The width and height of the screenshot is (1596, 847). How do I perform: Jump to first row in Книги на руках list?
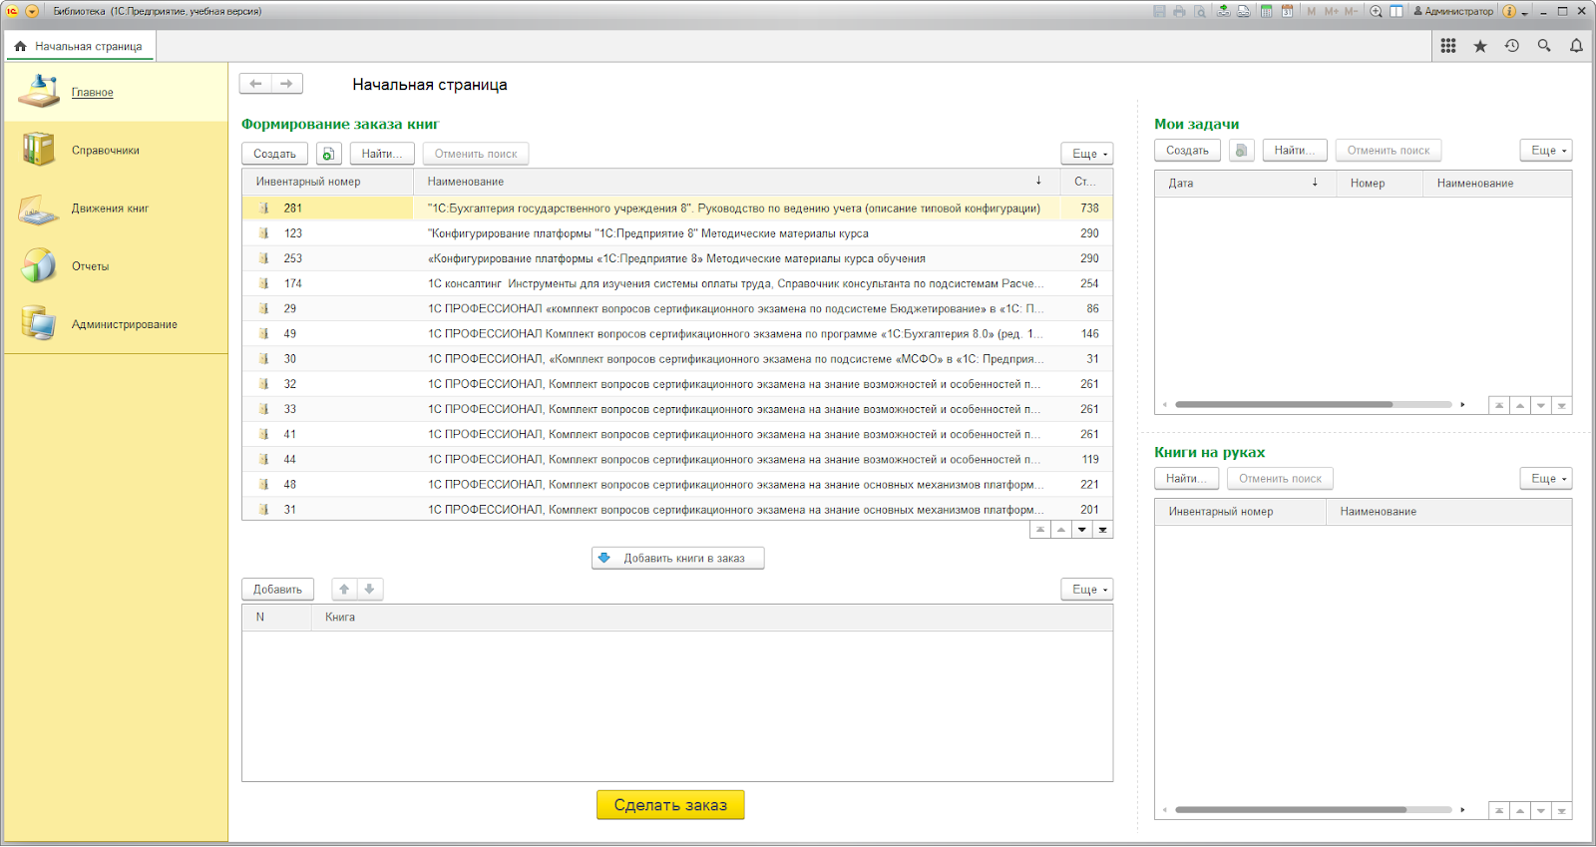point(1499,811)
